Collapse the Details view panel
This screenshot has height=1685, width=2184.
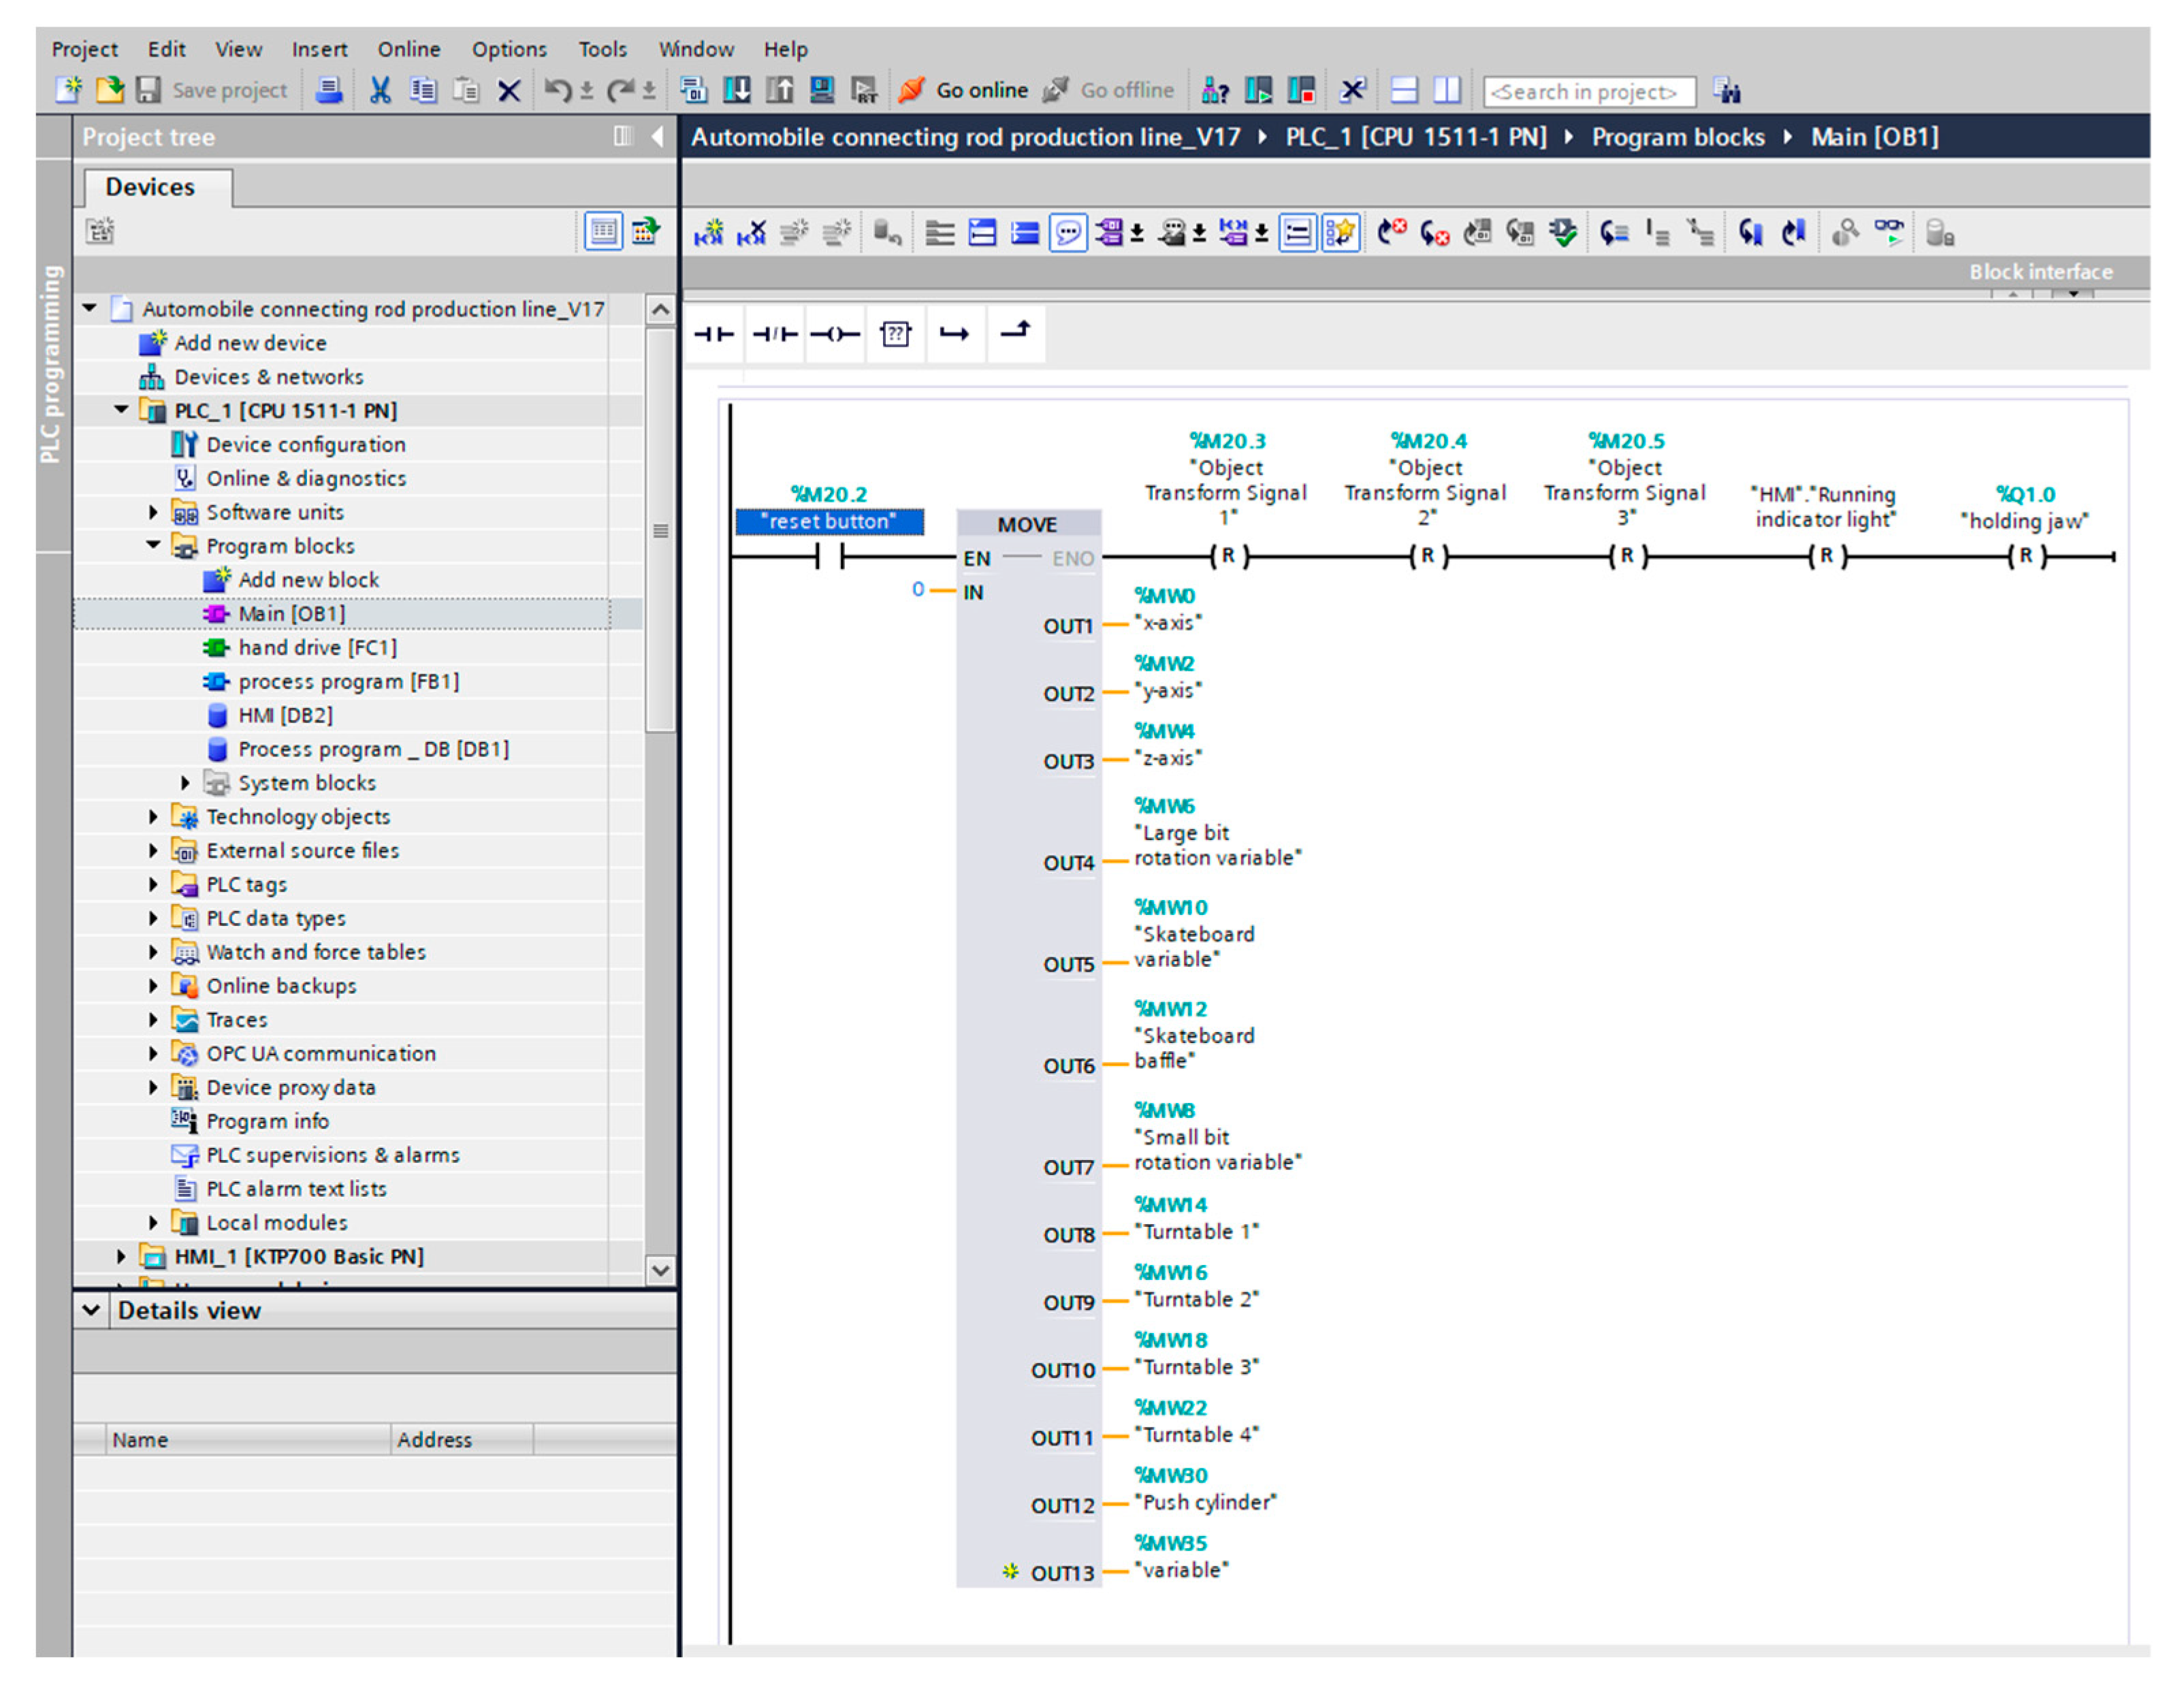91,1310
